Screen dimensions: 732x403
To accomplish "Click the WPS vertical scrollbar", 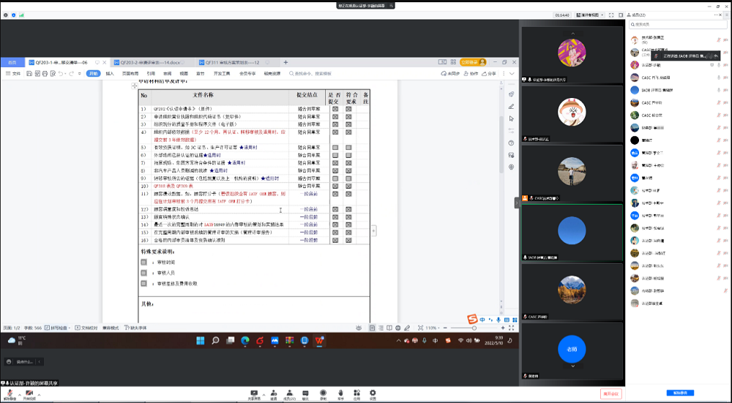I will point(502,145).
